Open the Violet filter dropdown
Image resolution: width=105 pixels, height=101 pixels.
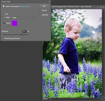(x=22, y=18)
